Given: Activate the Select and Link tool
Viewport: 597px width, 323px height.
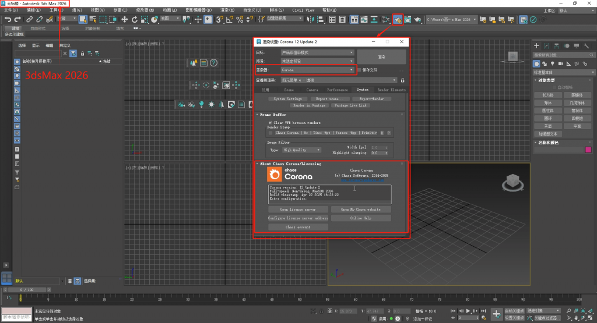Looking at the screenshot, I should [29, 19].
